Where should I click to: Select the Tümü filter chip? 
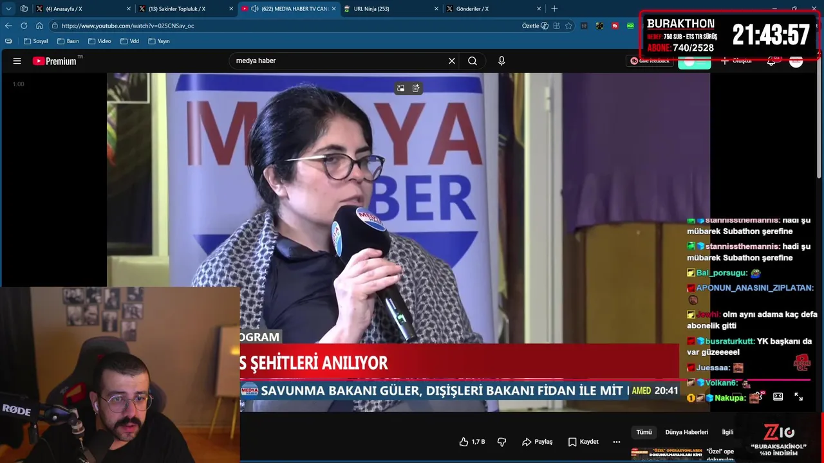click(644, 432)
